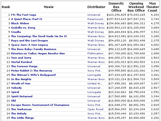Select the Cruella movie link
The height and width of the screenshot is (121, 161).
pyautogui.click(x=16, y=32)
